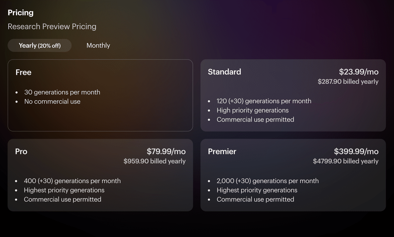Select the Free plan card title

click(x=24, y=72)
